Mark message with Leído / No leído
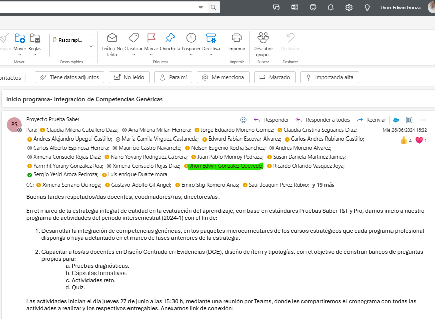The image size is (435, 319). pos(112,38)
